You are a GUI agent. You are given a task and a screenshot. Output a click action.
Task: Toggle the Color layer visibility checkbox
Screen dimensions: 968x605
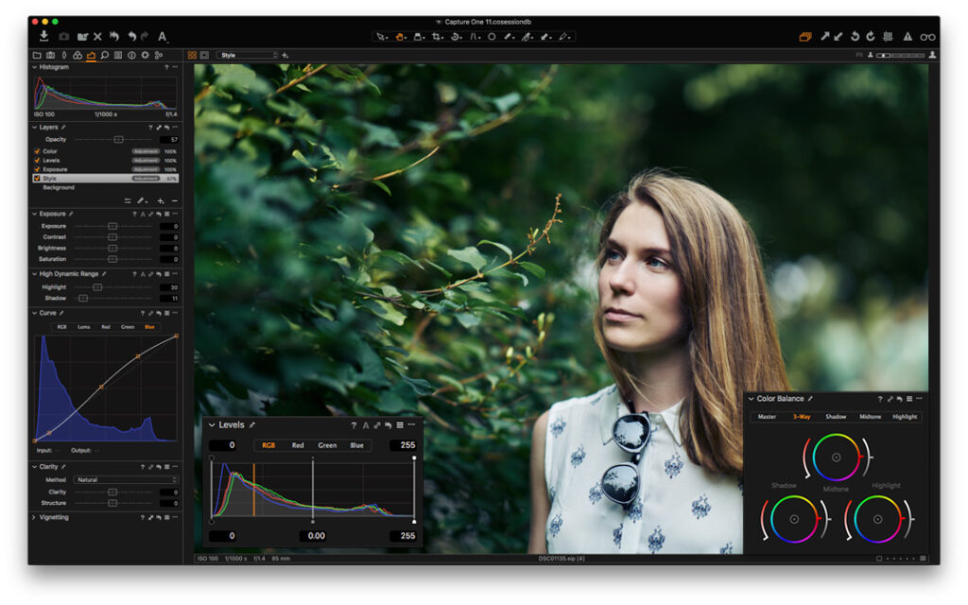pos(37,151)
